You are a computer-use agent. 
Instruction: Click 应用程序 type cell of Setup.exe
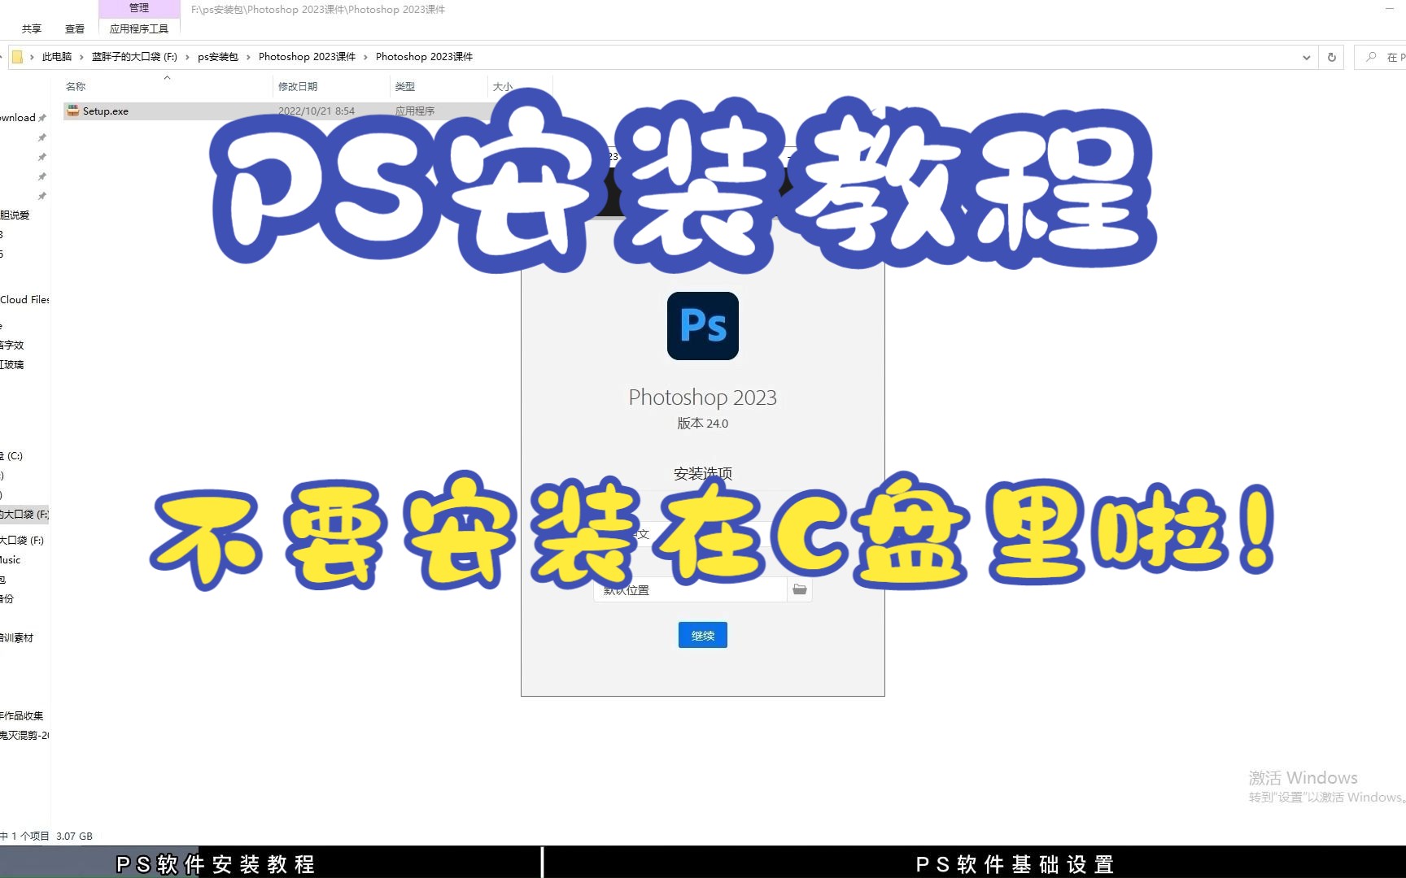click(415, 111)
